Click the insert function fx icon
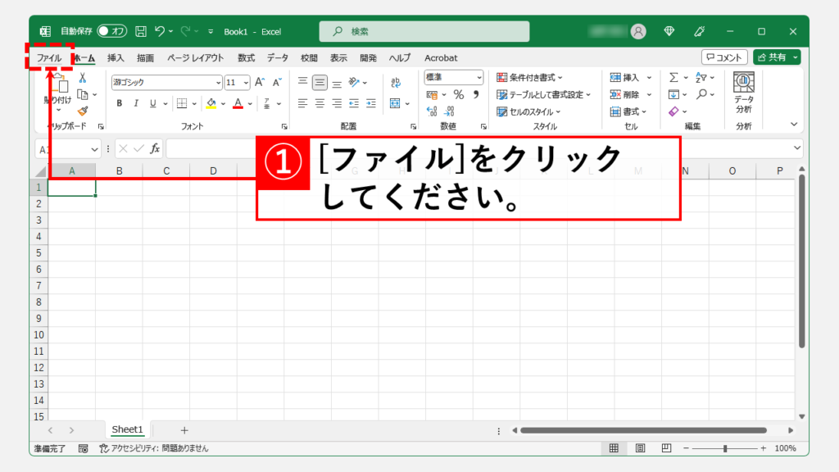This screenshot has width=839, height=472. tap(154, 148)
